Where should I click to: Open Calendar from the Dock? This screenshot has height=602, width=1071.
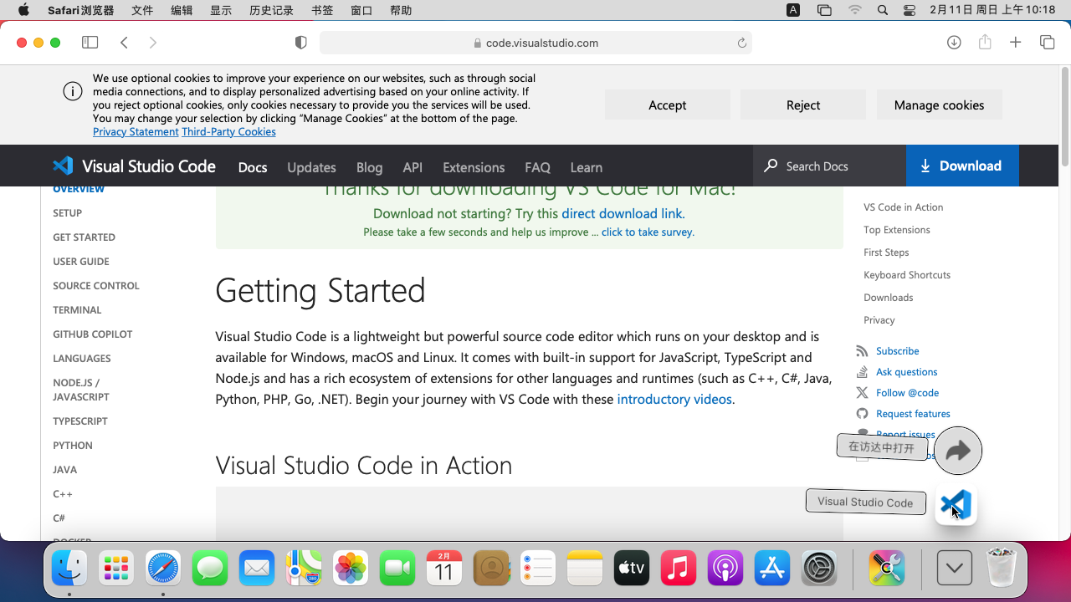tap(444, 569)
